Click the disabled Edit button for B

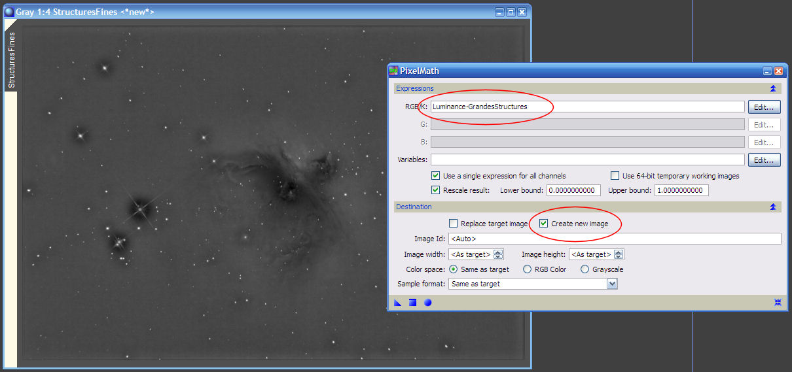(764, 142)
